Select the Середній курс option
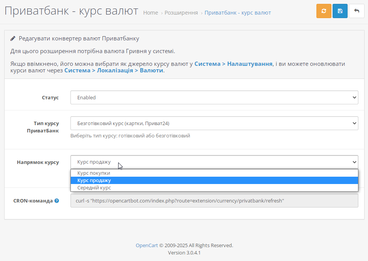This screenshot has width=368, height=261. (x=214, y=187)
